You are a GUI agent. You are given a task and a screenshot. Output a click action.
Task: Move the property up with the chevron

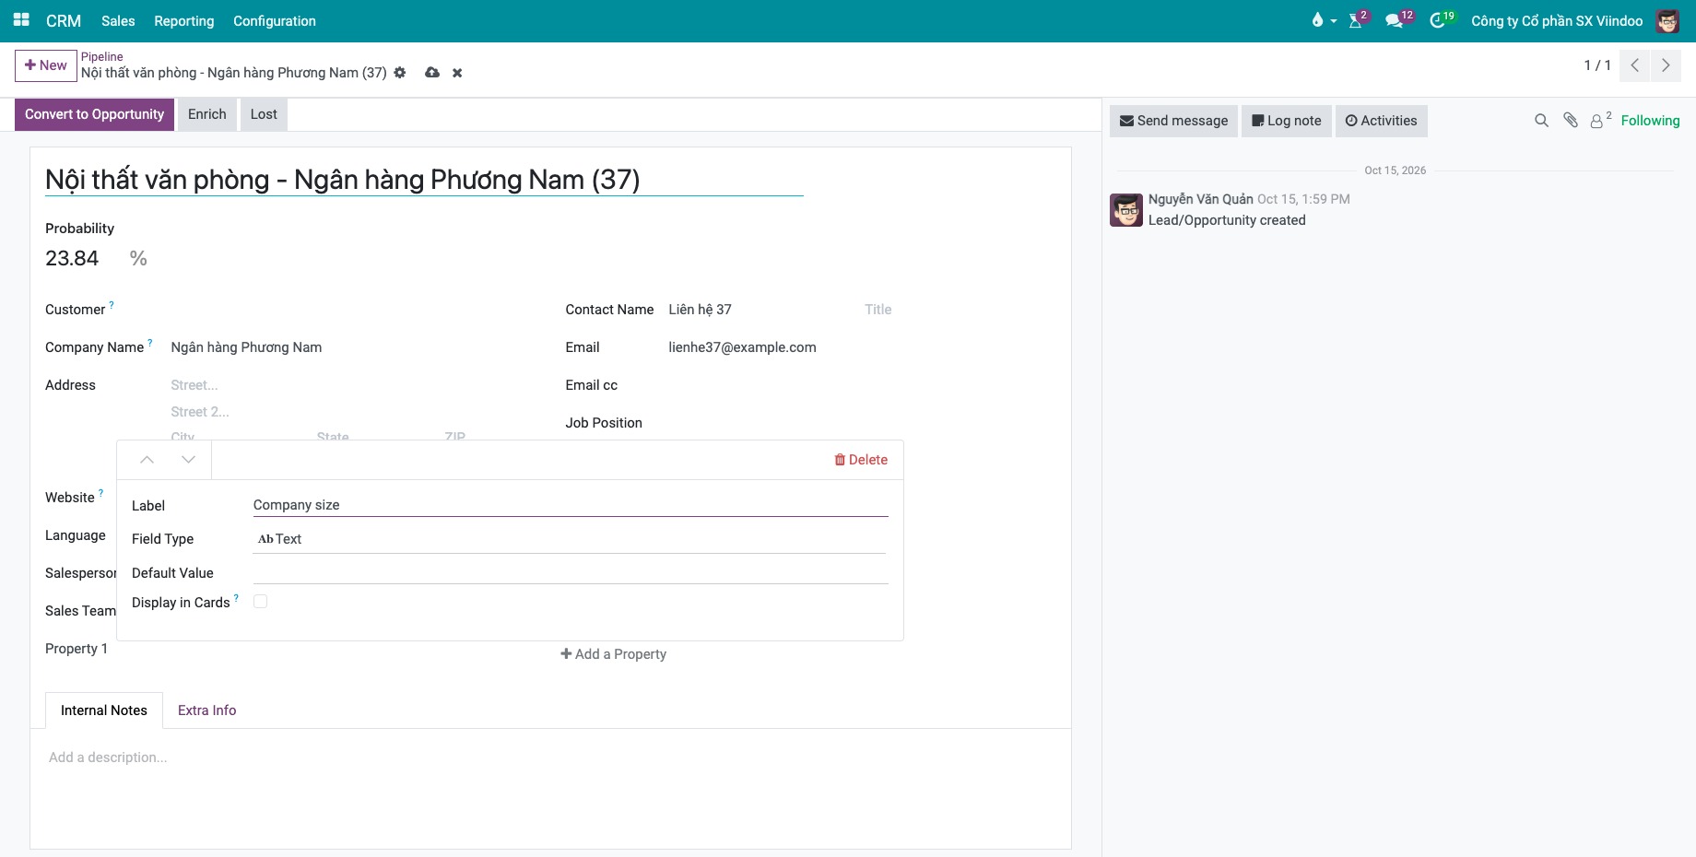click(147, 460)
